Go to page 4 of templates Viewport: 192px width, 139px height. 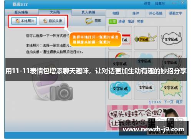click(x=157, y=102)
